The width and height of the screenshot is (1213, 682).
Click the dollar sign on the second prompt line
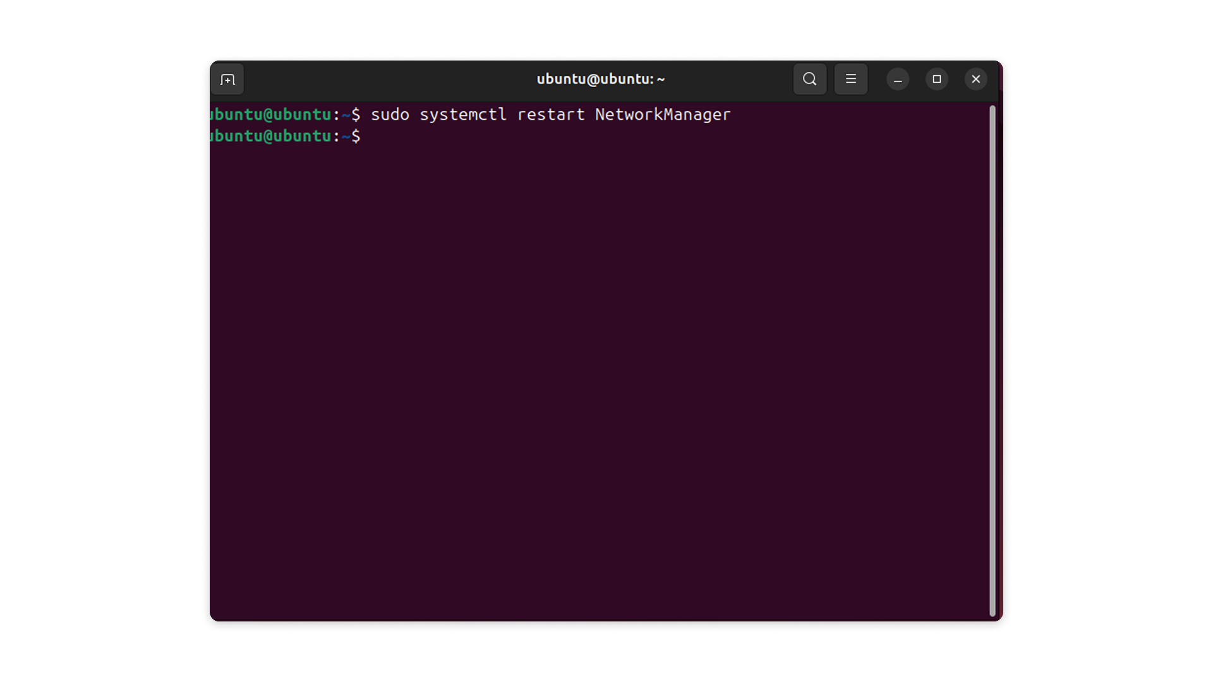356,136
